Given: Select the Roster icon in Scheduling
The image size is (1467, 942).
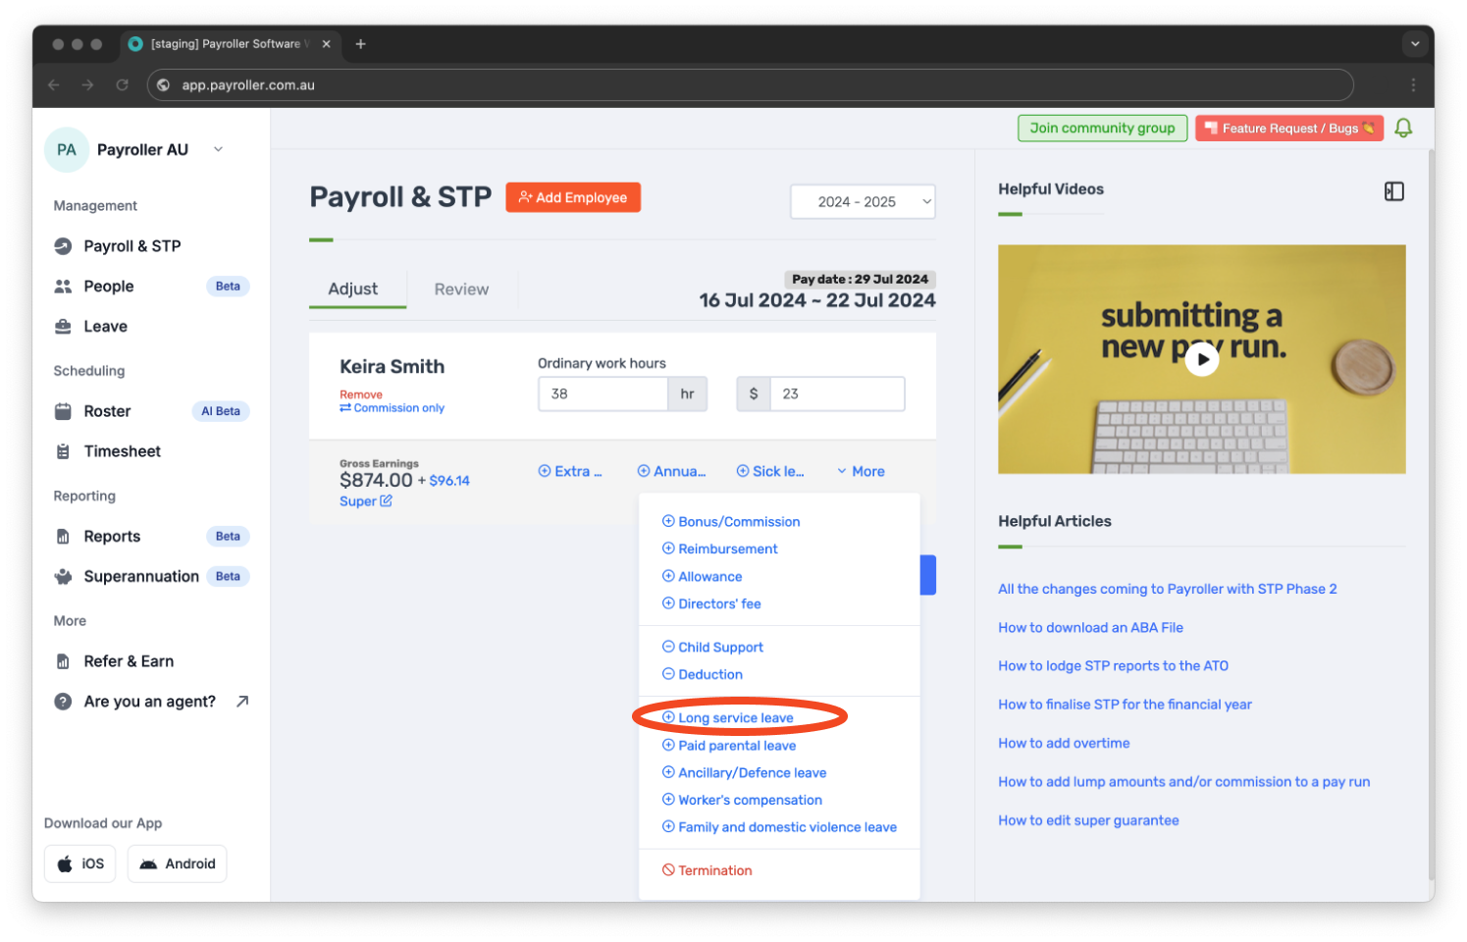Looking at the screenshot, I should [63, 410].
